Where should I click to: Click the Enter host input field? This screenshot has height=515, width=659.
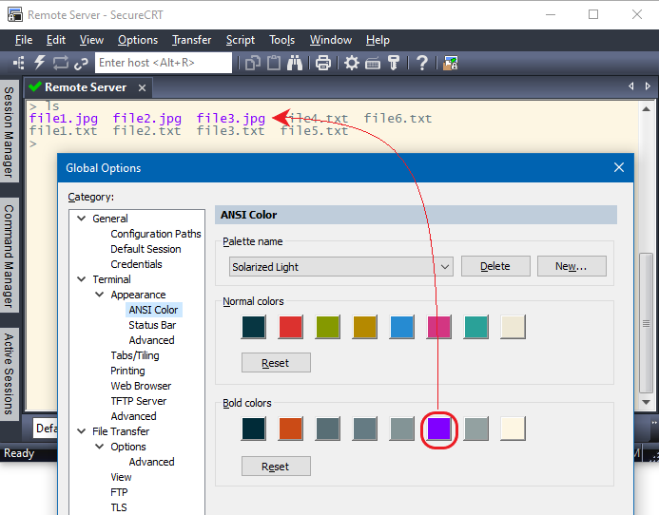tap(164, 63)
